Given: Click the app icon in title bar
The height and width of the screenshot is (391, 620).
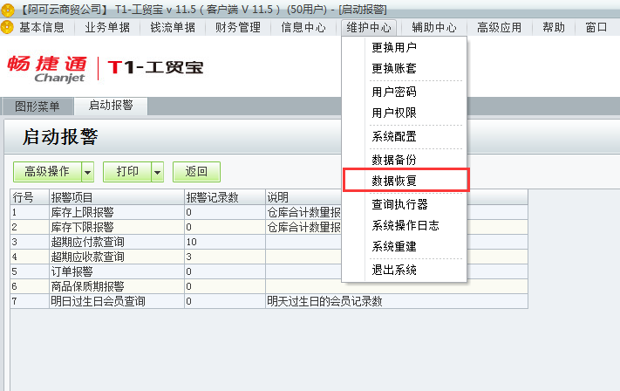Looking at the screenshot, I should point(9,9).
